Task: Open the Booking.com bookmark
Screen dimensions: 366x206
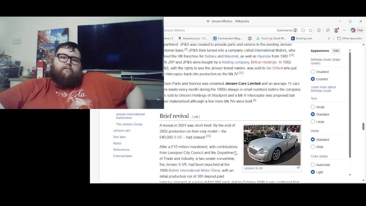Action: tap(302, 38)
